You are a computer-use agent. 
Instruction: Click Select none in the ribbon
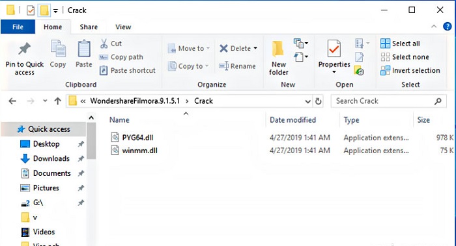tap(405, 57)
